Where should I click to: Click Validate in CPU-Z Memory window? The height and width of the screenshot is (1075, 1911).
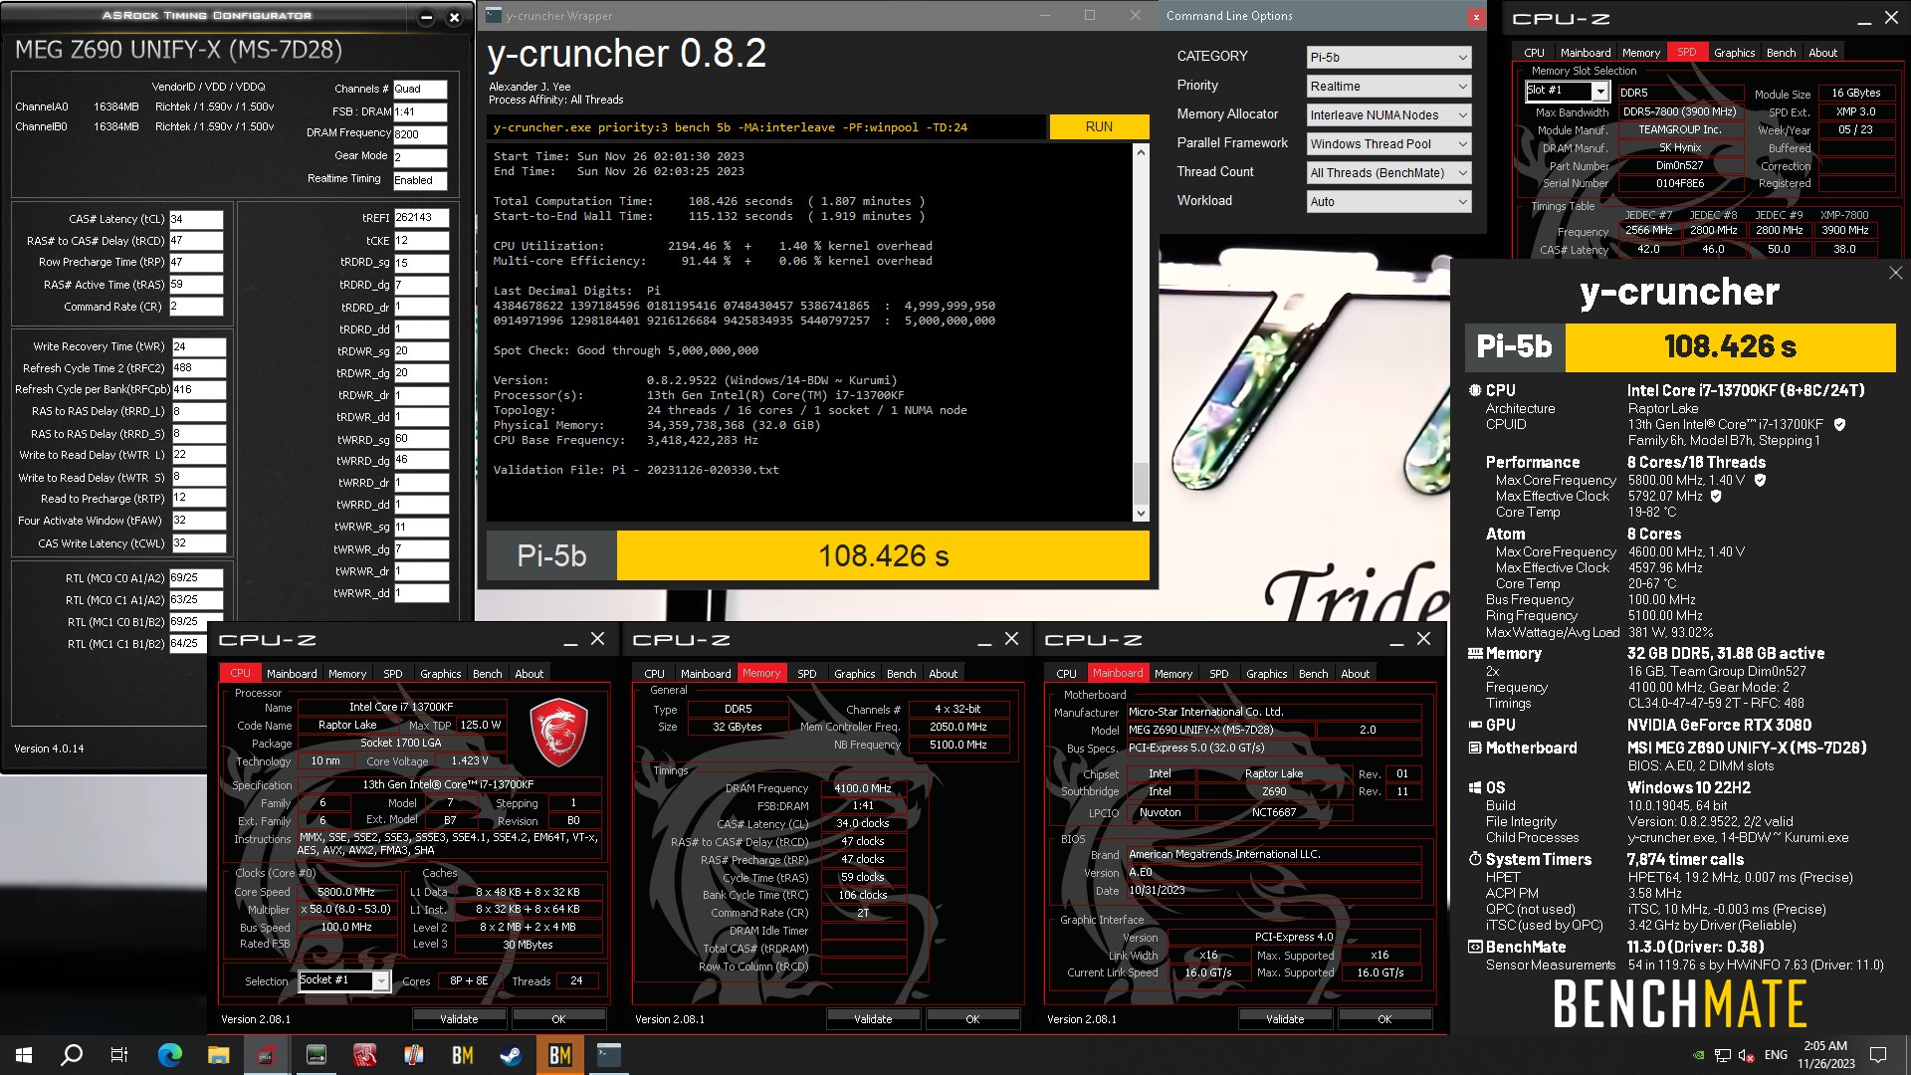tap(873, 1019)
